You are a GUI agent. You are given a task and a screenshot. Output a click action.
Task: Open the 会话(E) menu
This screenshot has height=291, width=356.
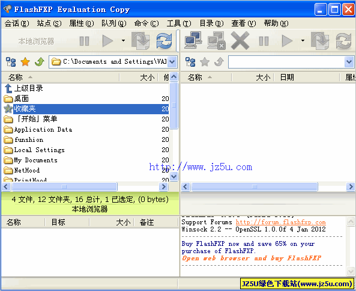coord(17,23)
